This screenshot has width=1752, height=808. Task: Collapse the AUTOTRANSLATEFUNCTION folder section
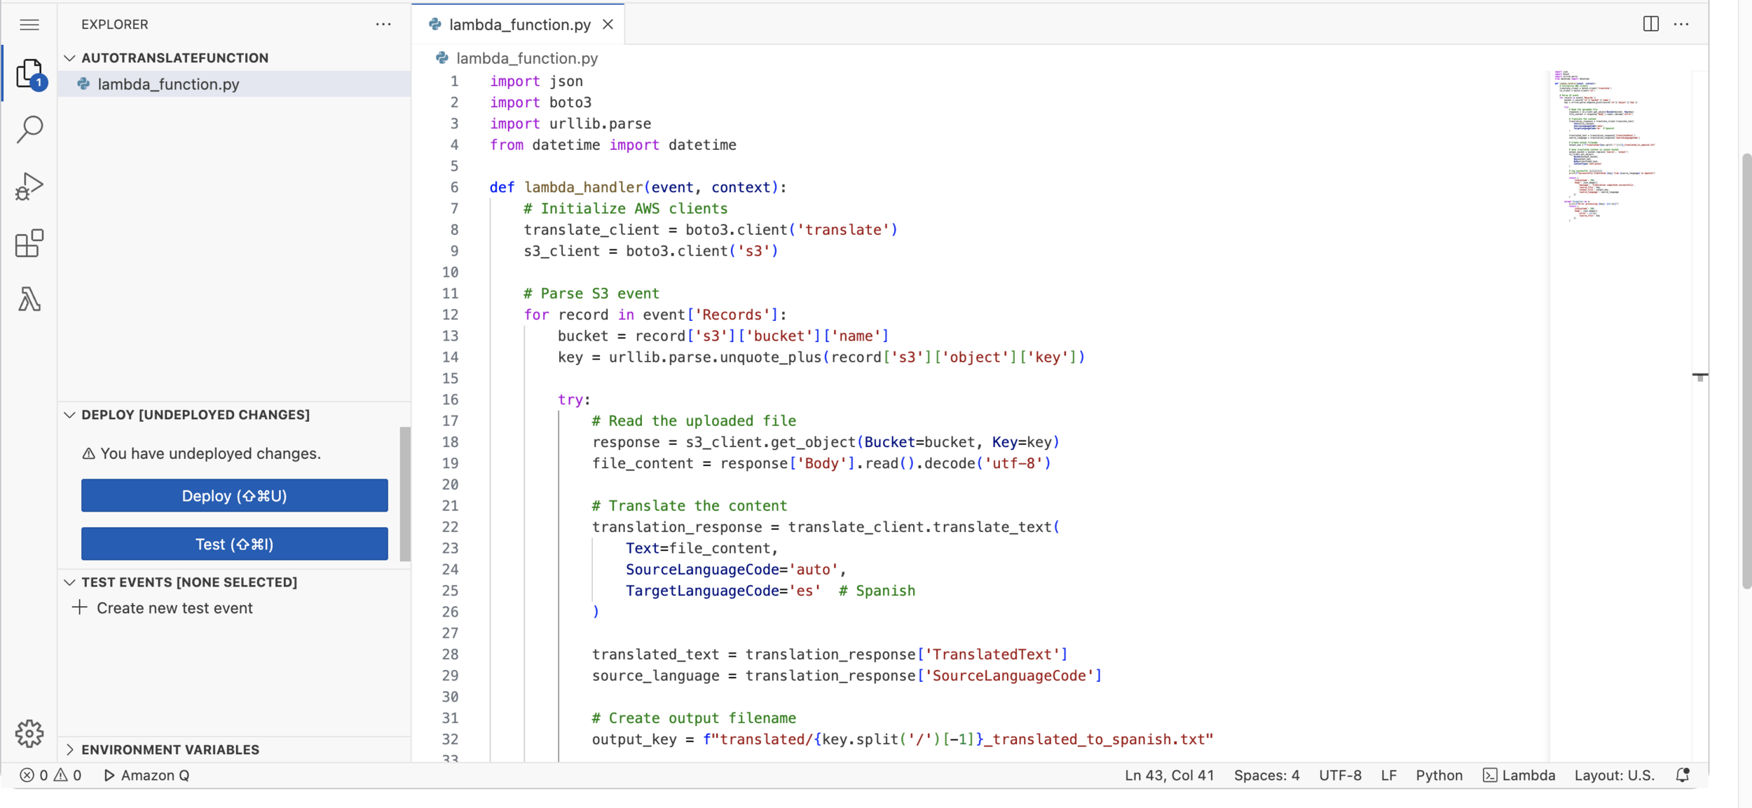coord(70,57)
